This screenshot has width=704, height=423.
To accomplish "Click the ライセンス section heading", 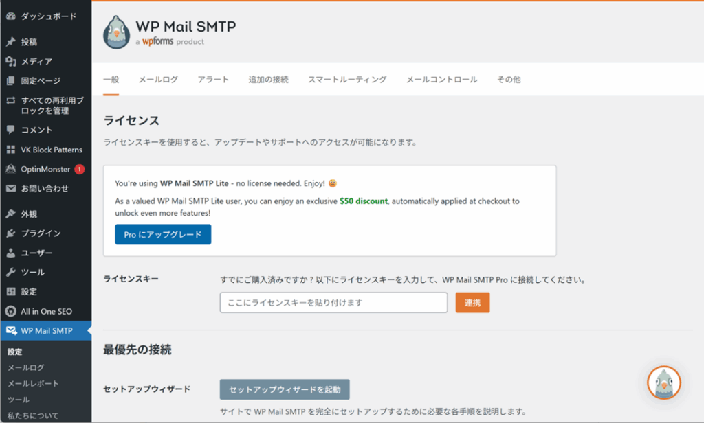I will [131, 120].
